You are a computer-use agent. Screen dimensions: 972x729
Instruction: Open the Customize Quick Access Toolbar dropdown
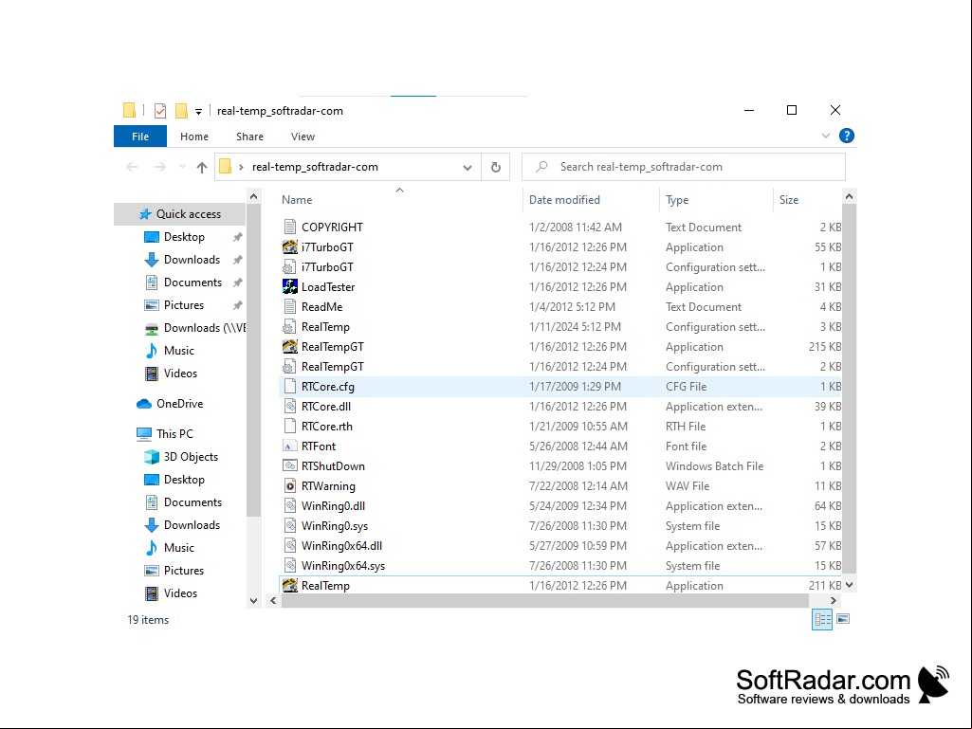coord(198,112)
